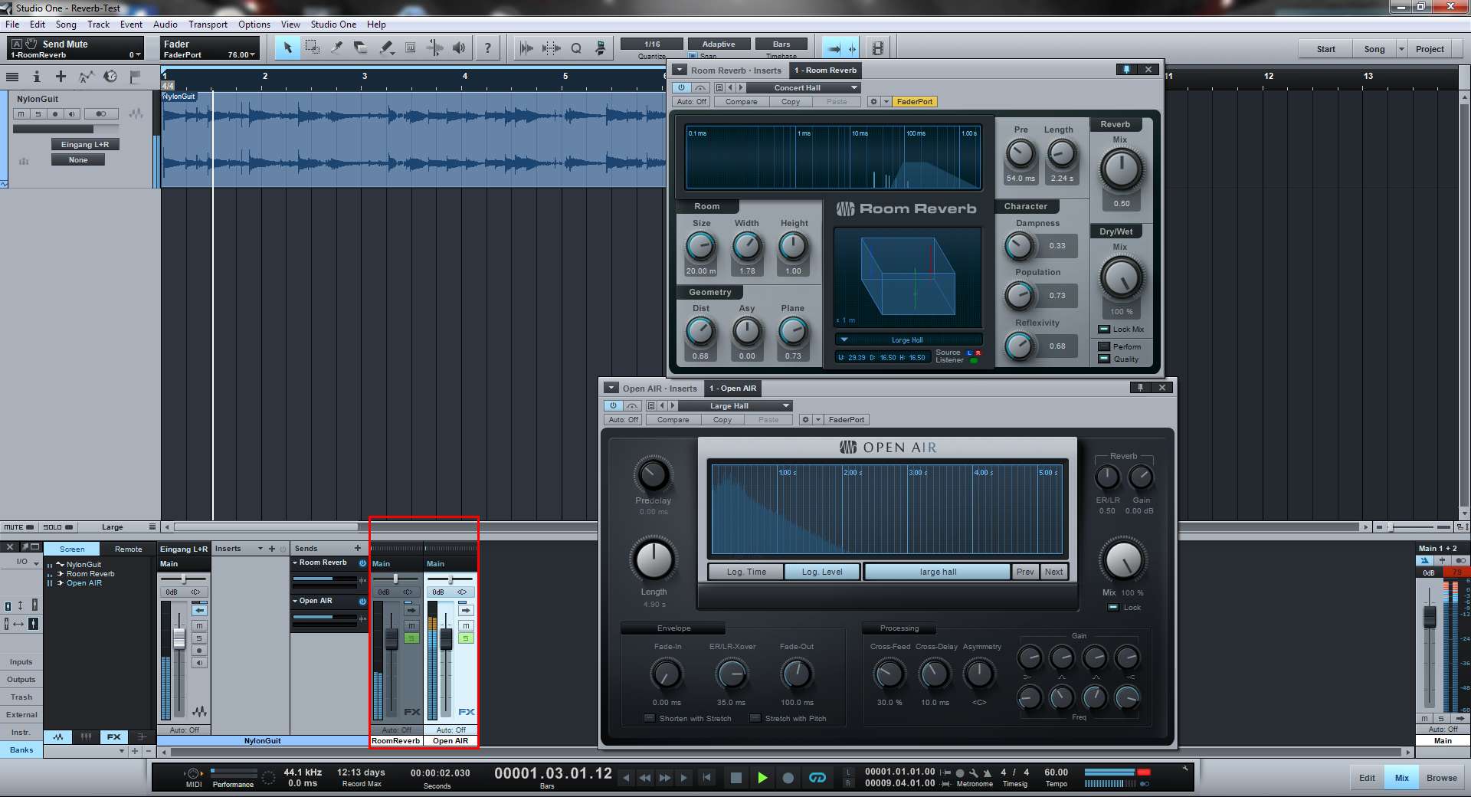Open the Studio One menu

click(x=333, y=24)
